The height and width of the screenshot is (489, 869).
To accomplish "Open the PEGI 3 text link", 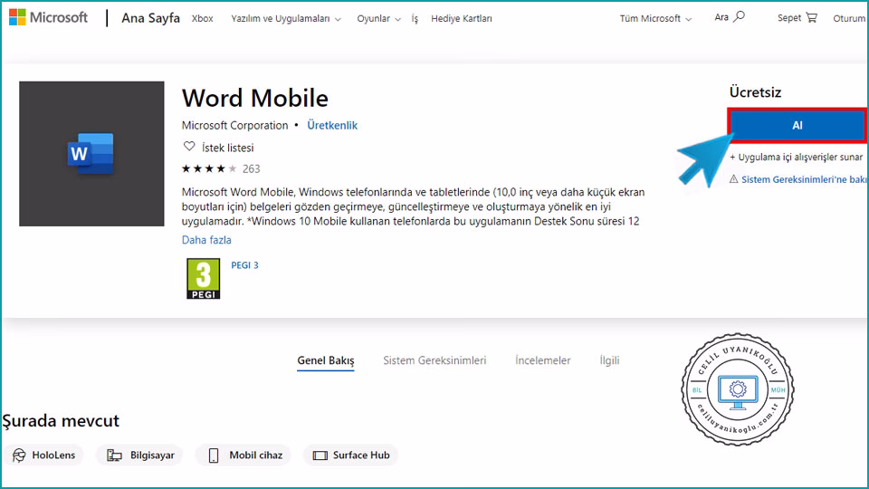I will pos(244,265).
